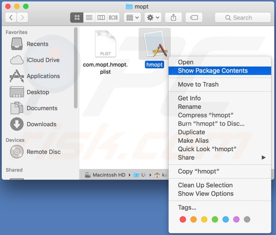Choose Rename from context menu
Screen dimensions: 276x235
coord(220,107)
